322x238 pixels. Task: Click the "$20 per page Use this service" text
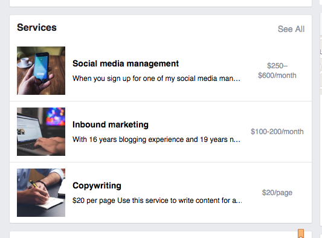click(x=157, y=201)
